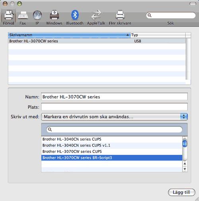Click the toolbar Sök search field
The height and width of the screenshot is (201, 199).
point(171,15)
